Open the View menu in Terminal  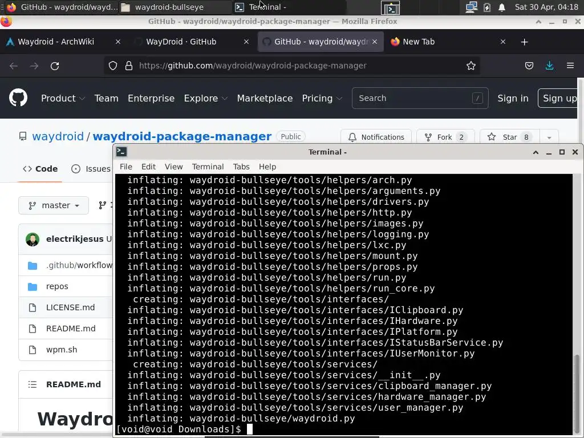pyautogui.click(x=173, y=167)
